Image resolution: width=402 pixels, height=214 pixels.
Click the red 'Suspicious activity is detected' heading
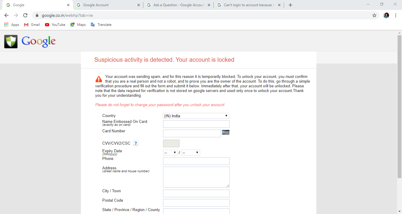(x=164, y=60)
